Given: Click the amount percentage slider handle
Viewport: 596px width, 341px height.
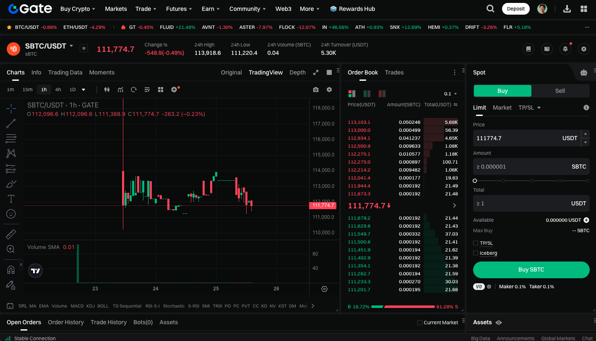Looking at the screenshot, I should click(x=475, y=181).
